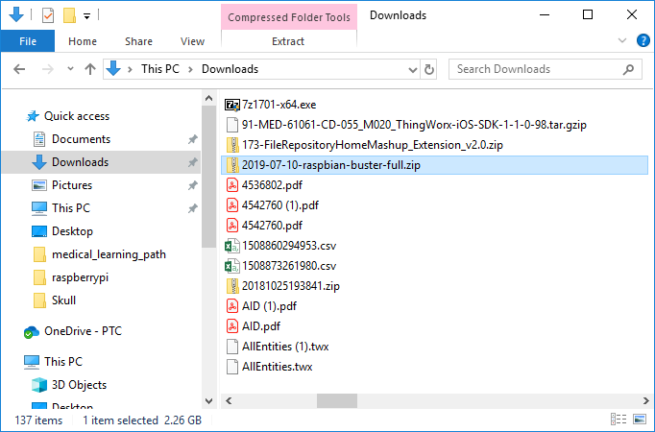The width and height of the screenshot is (655, 432).
Task: Switch to details view icon
Action: (618, 420)
